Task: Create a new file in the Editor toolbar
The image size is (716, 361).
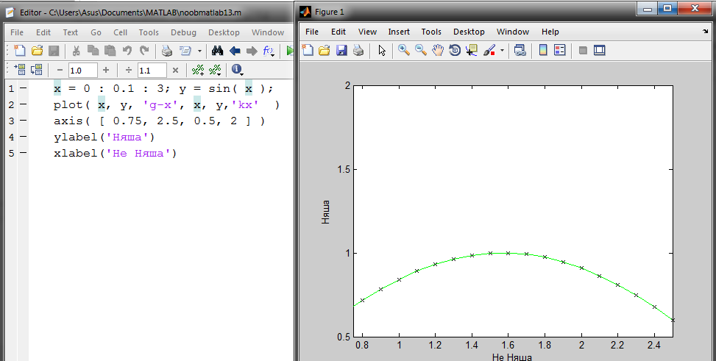Action: (19, 51)
